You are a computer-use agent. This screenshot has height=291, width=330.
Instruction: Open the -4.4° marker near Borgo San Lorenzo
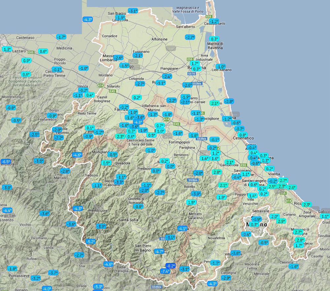coord(7,210)
